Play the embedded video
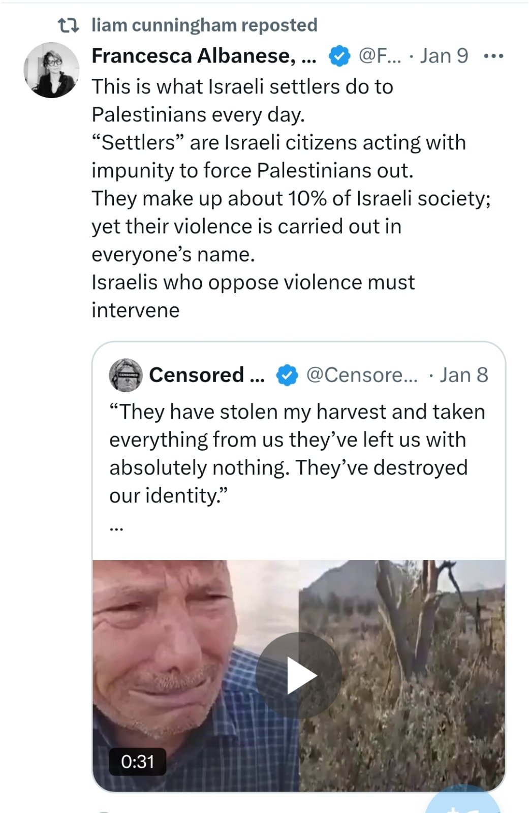The width and height of the screenshot is (530, 813). [299, 675]
